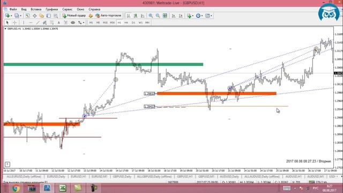The width and height of the screenshot is (343, 193).
Task: Expand the new chart dropdown arrow
Action: [11, 16]
